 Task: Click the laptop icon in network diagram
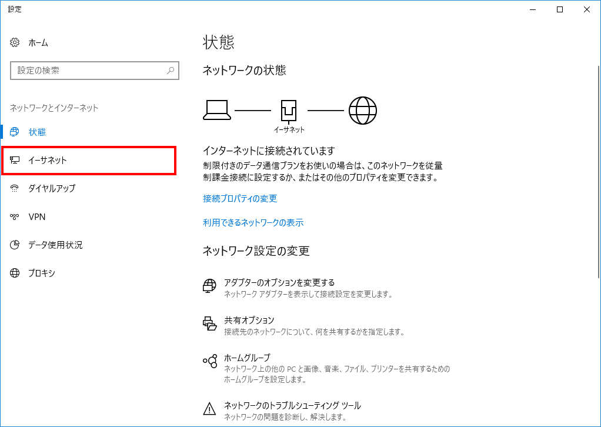217,110
